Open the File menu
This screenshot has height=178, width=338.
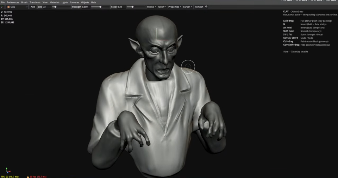(3, 2)
